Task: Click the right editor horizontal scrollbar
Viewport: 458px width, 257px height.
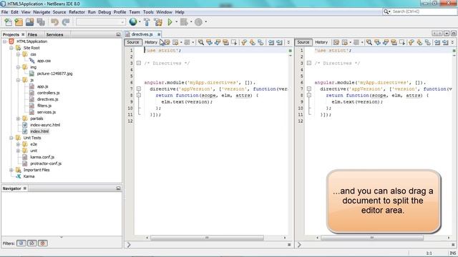Action: (371, 238)
